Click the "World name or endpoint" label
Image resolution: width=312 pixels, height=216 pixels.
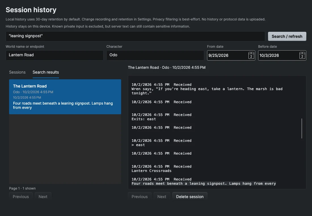(x=25, y=47)
